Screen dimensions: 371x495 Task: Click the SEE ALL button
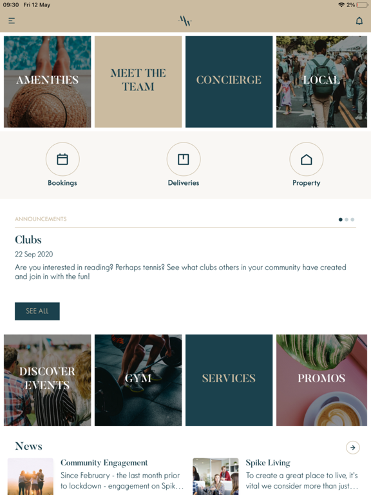(x=37, y=311)
